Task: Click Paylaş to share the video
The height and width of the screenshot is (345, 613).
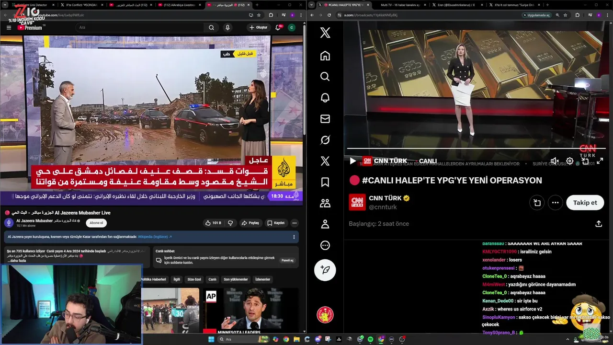Action: coord(250,223)
